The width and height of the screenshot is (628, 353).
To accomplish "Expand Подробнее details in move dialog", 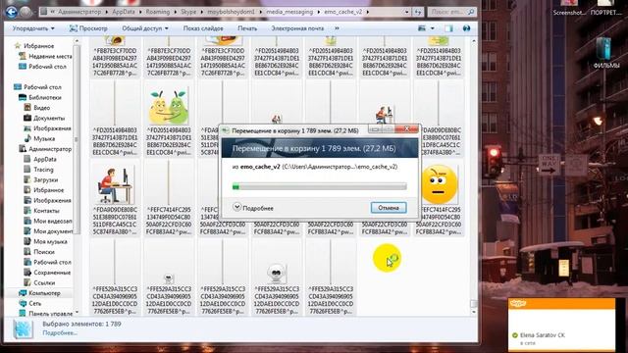I will coord(253,208).
